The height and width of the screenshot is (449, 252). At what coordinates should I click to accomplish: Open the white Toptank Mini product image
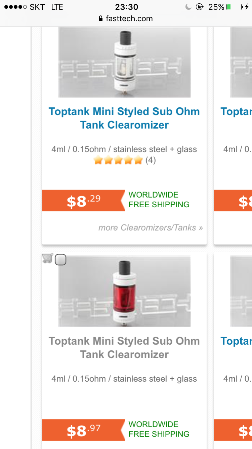tap(124, 62)
